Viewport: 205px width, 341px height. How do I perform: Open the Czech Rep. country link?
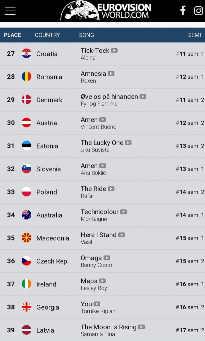point(52,261)
